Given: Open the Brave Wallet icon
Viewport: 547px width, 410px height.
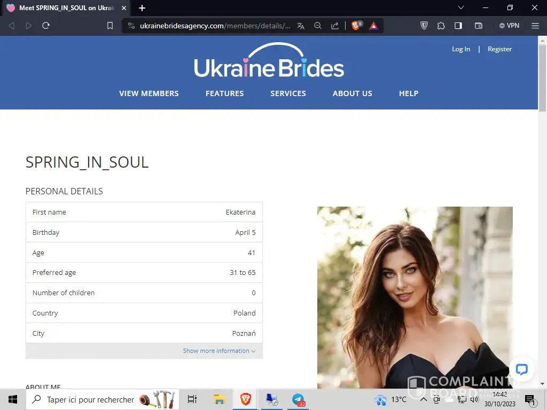Looking at the screenshot, I should coord(479,26).
